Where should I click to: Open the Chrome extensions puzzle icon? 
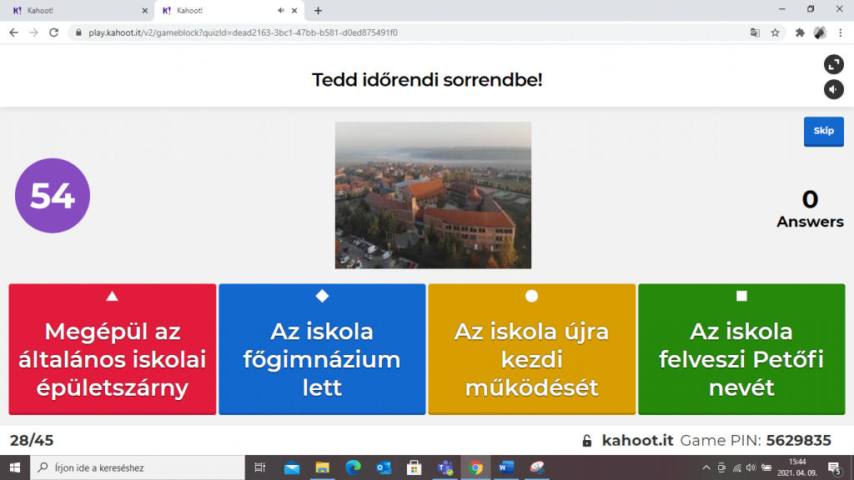[x=800, y=32]
